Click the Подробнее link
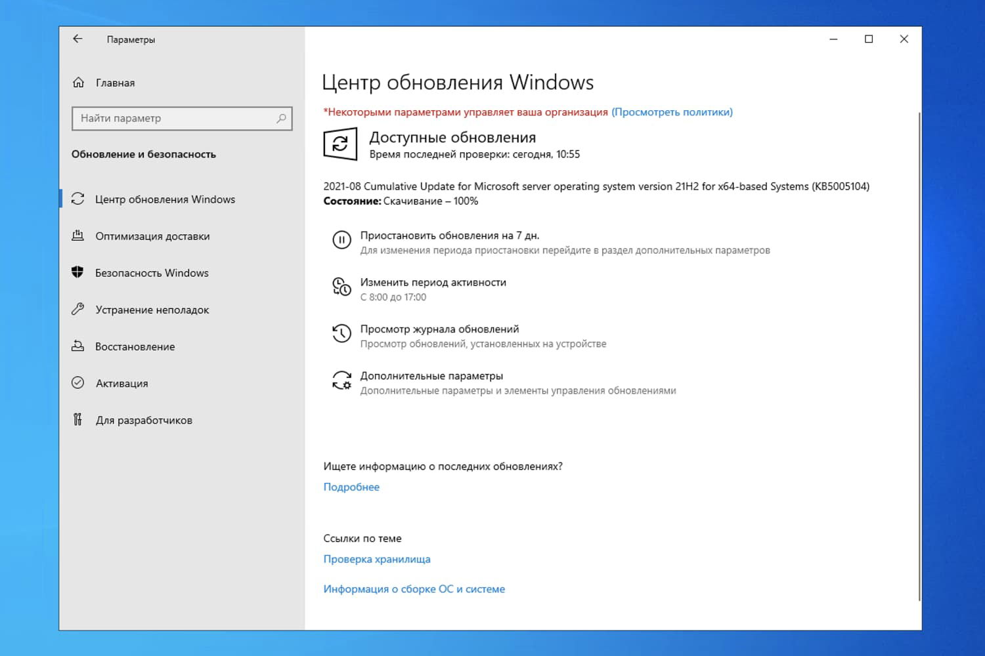985x656 pixels. pyautogui.click(x=351, y=486)
